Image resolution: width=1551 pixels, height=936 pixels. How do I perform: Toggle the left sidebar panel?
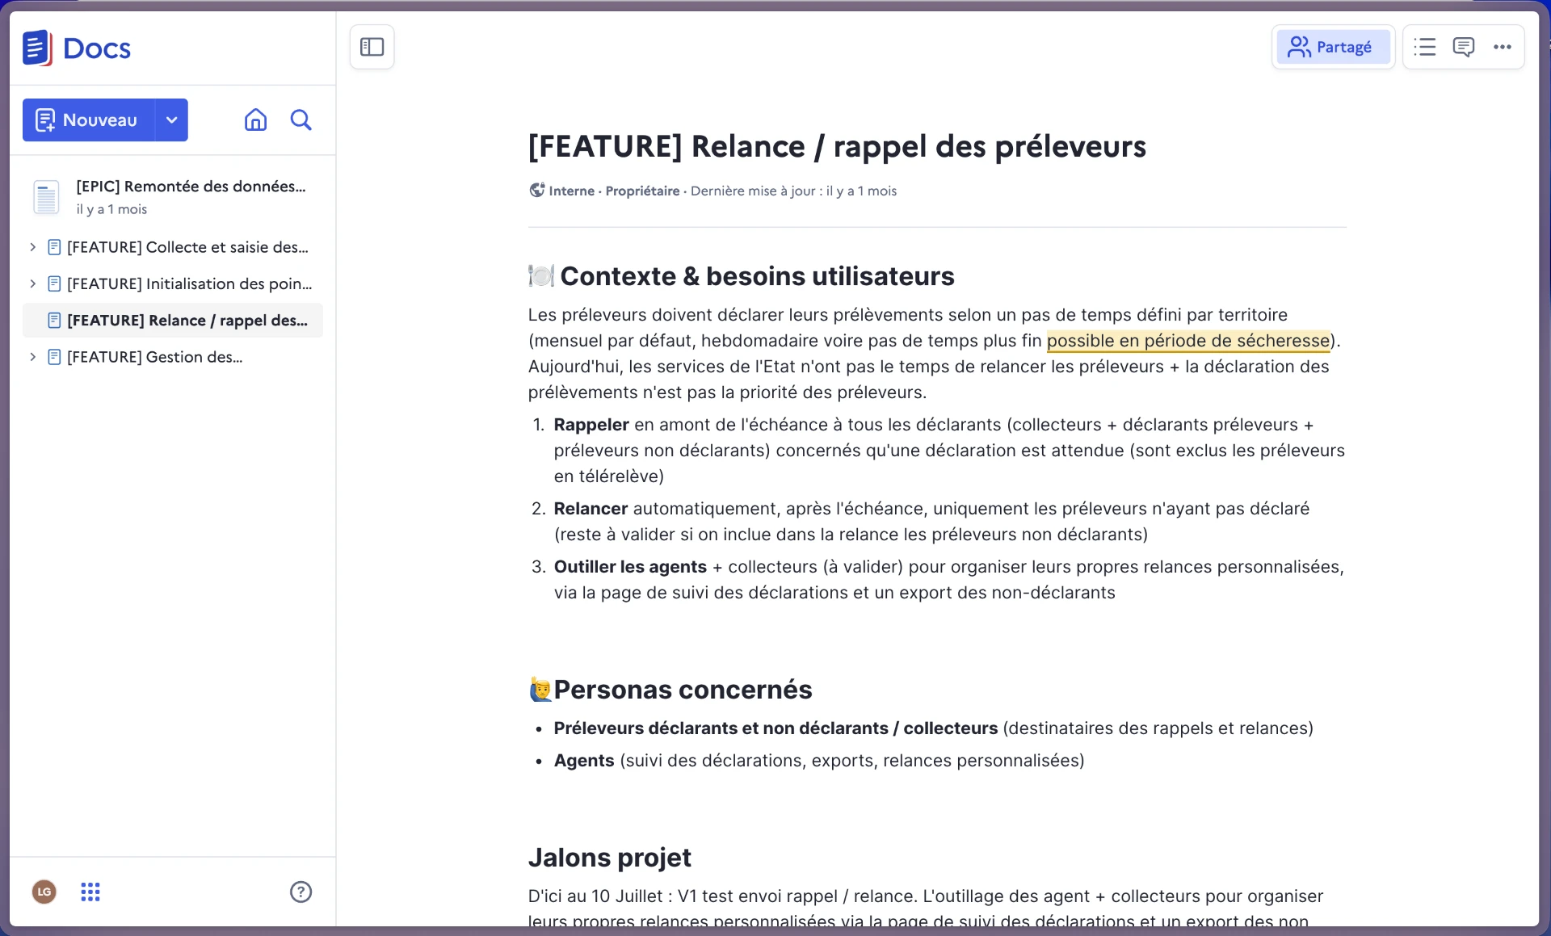(372, 47)
